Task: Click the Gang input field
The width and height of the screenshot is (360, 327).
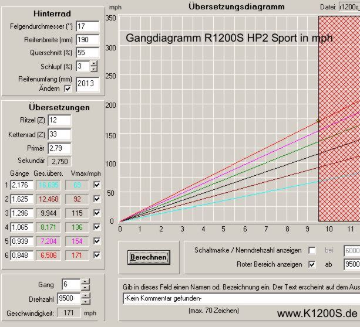Action: 71,284
